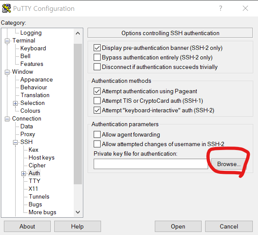The height and width of the screenshot is (235, 258).
Task: Select Logging in category tree
Action: [x=31, y=33]
